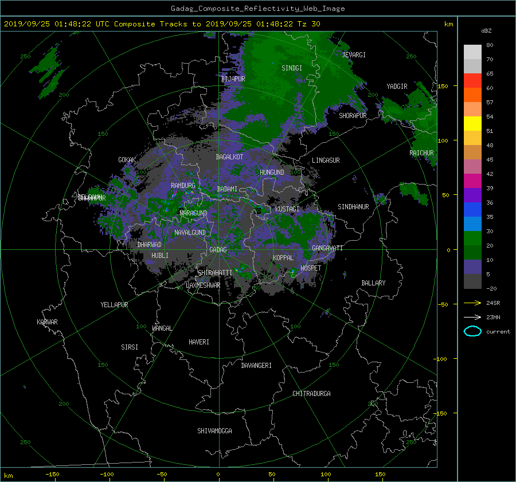This screenshot has height=482, width=516.
Task: Click the yellow 24SR arrow legend icon
Action: pyautogui.click(x=472, y=303)
